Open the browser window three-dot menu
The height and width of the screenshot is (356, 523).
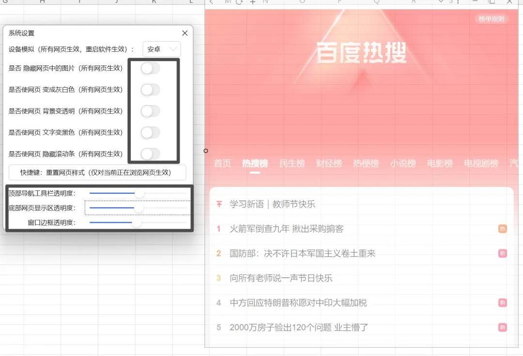[x=458, y=2]
